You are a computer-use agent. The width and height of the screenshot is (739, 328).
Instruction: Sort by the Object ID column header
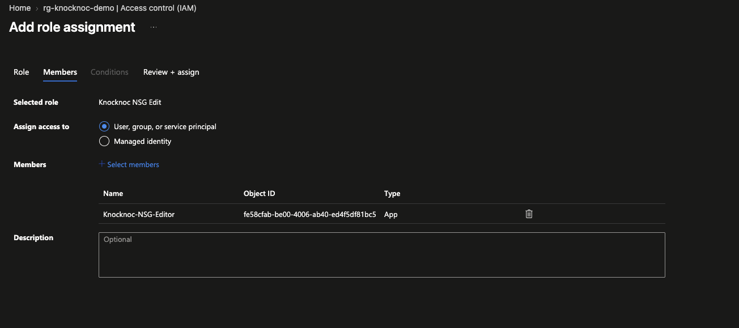259,193
